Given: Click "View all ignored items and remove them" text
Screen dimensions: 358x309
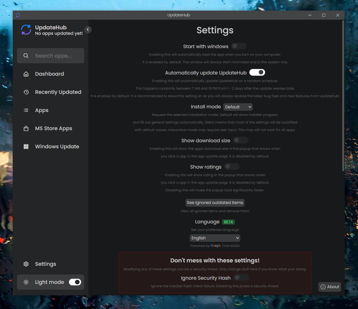Looking at the screenshot, I should click(x=215, y=211).
